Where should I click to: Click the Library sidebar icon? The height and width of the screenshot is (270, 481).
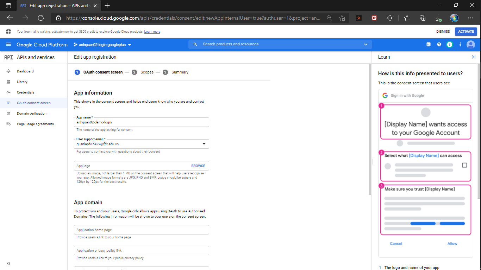tap(8, 82)
